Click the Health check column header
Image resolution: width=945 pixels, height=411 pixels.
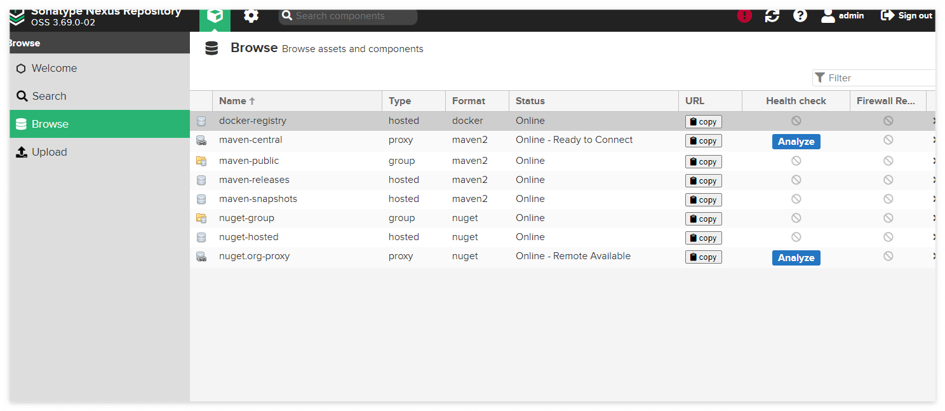click(x=796, y=101)
